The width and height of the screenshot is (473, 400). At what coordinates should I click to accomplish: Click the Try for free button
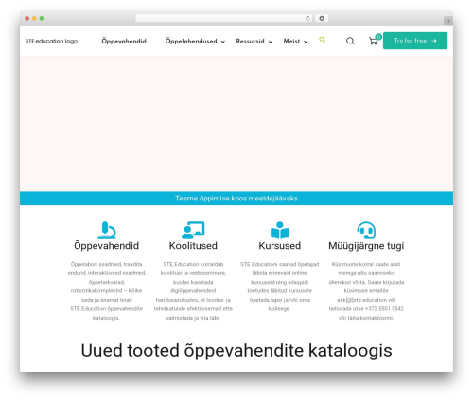tap(415, 41)
